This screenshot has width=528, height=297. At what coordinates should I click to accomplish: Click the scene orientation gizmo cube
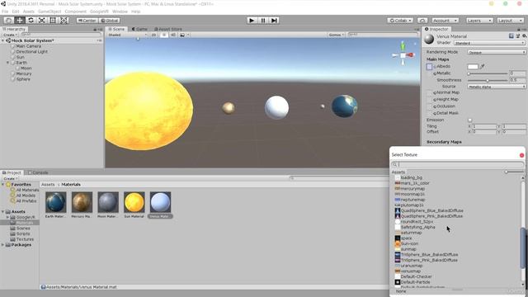(403, 55)
